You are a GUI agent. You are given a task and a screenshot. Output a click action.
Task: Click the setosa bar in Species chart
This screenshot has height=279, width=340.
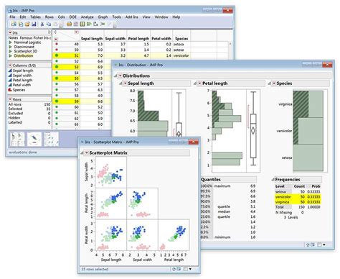click(x=308, y=157)
